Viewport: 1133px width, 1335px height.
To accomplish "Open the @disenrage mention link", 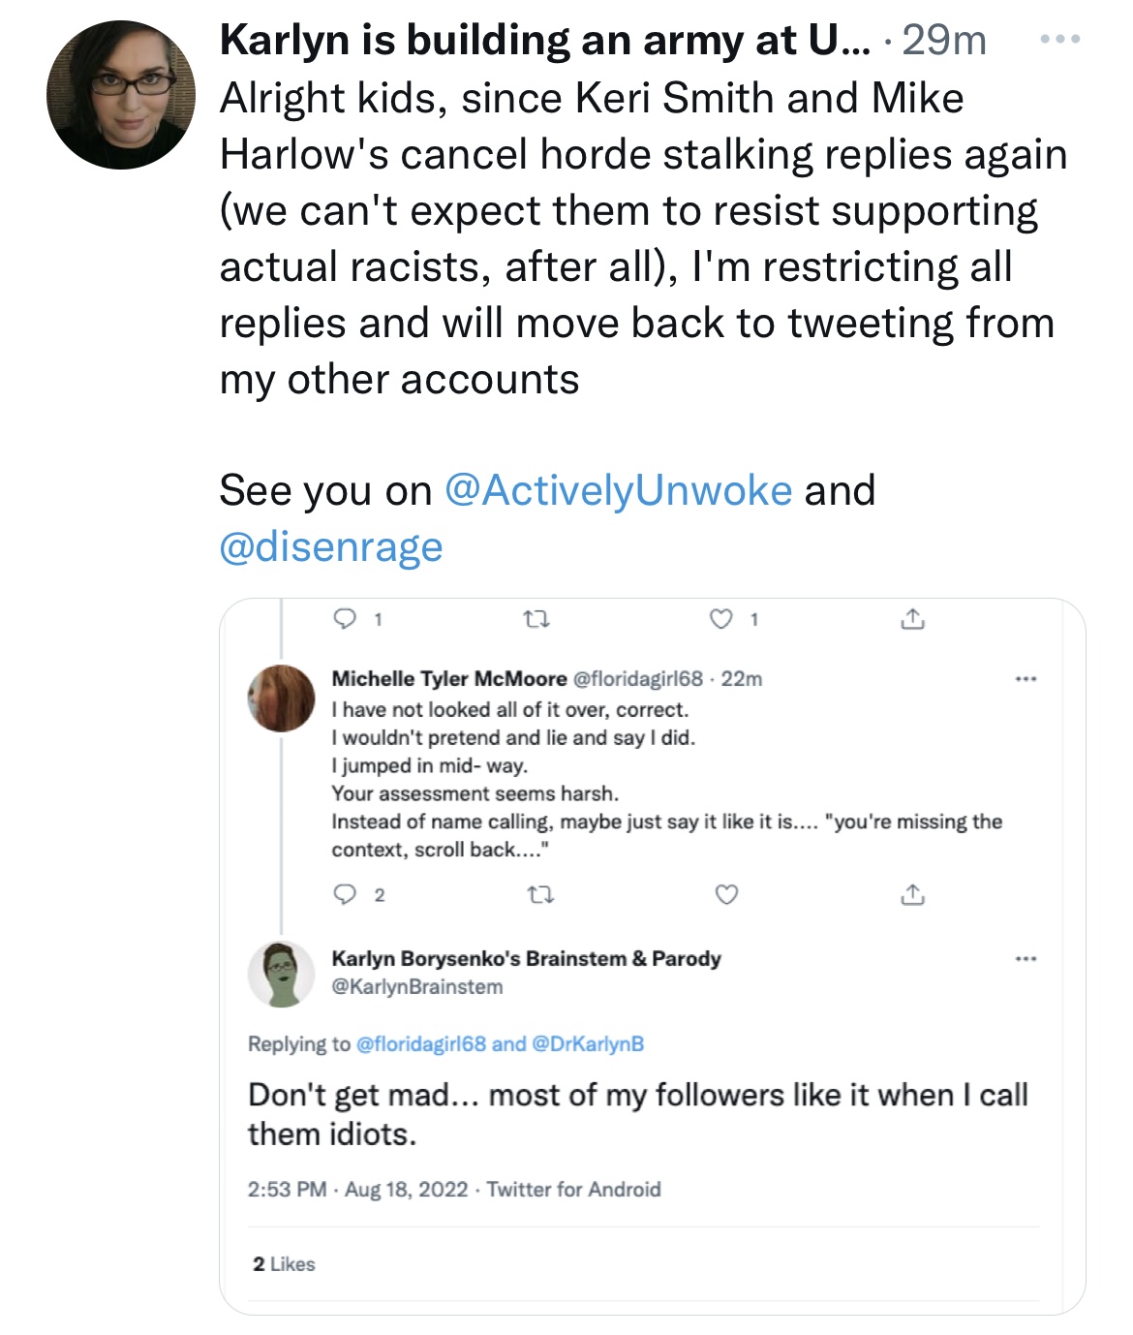I will (x=331, y=546).
